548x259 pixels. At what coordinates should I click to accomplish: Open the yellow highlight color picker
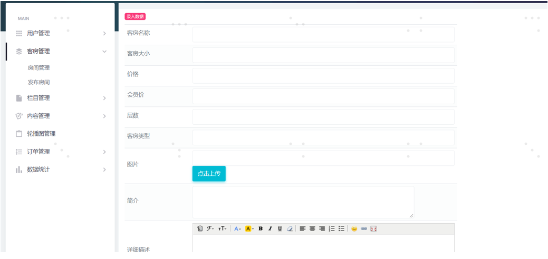pos(249,228)
